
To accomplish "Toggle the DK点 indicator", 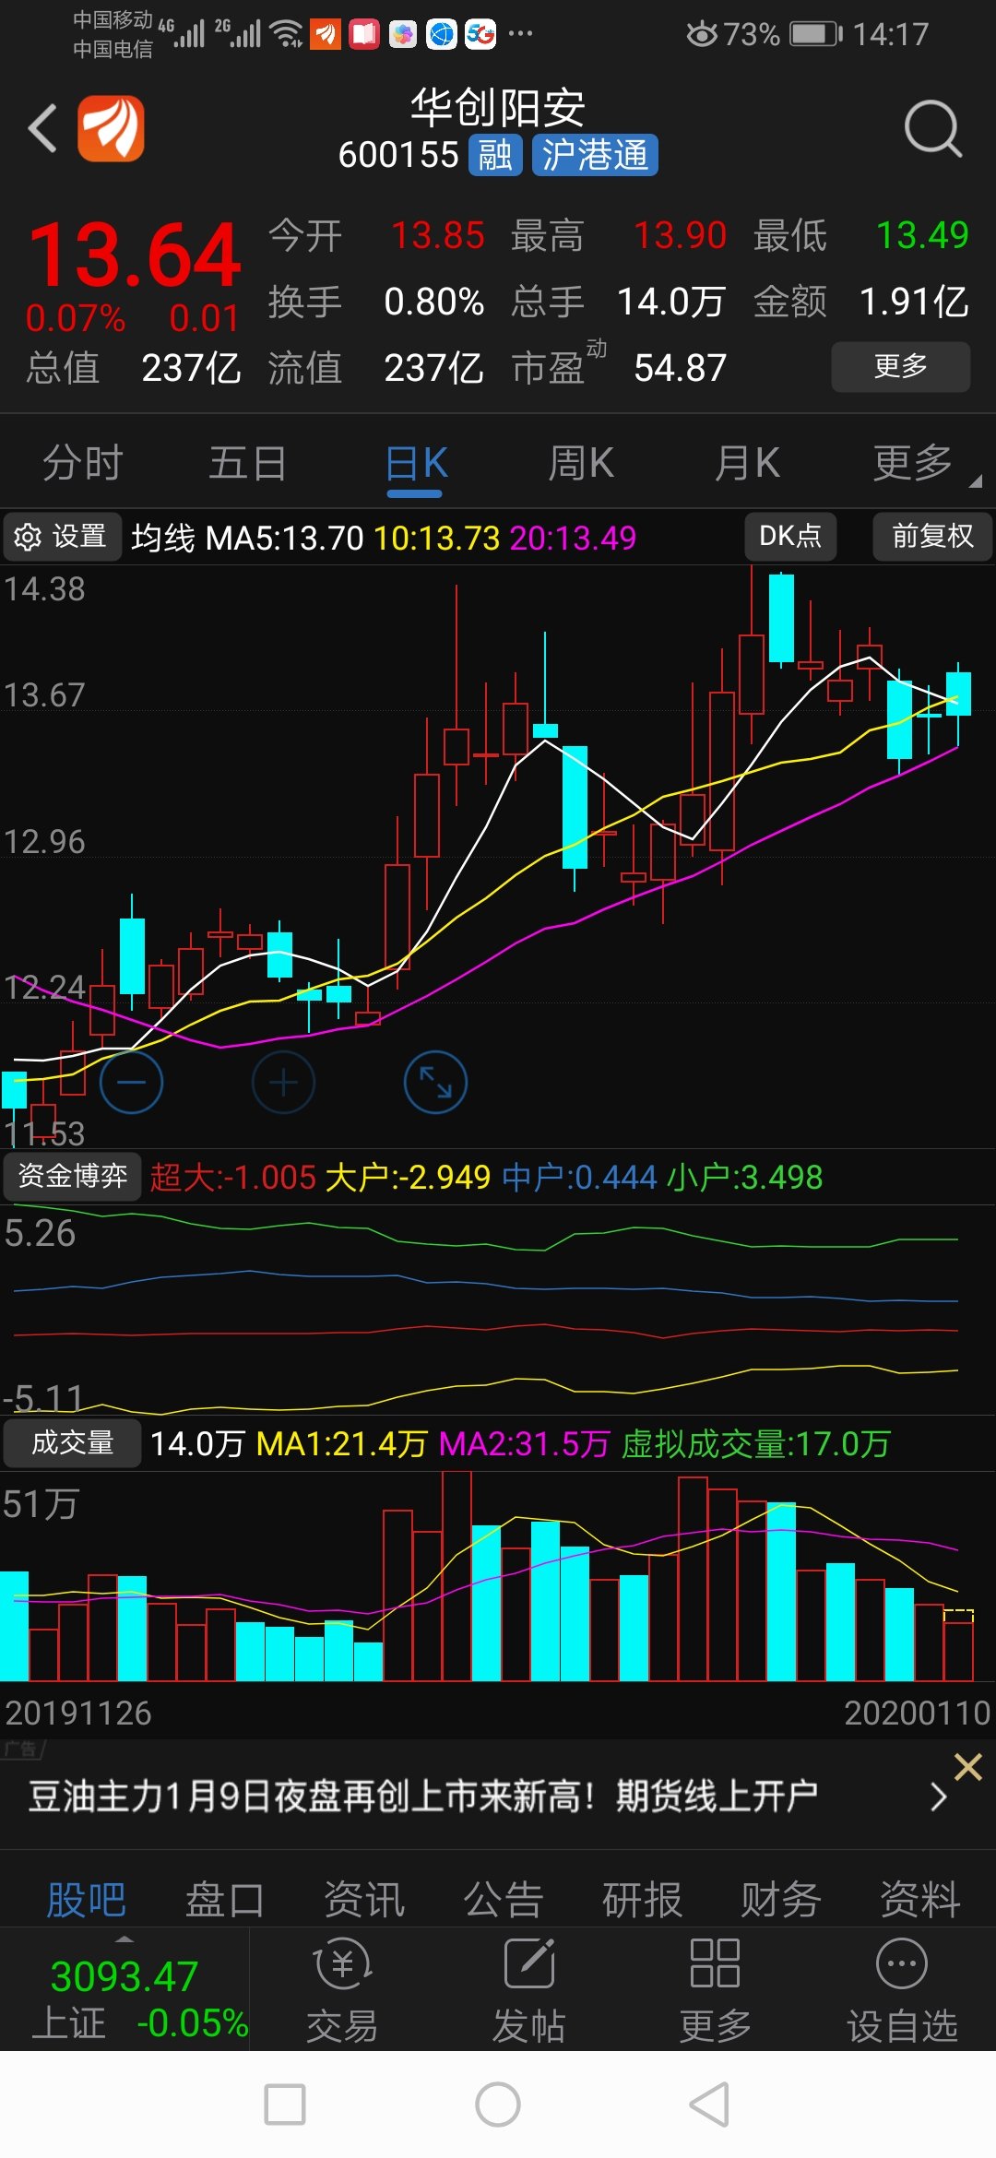I will pos(790,537).
